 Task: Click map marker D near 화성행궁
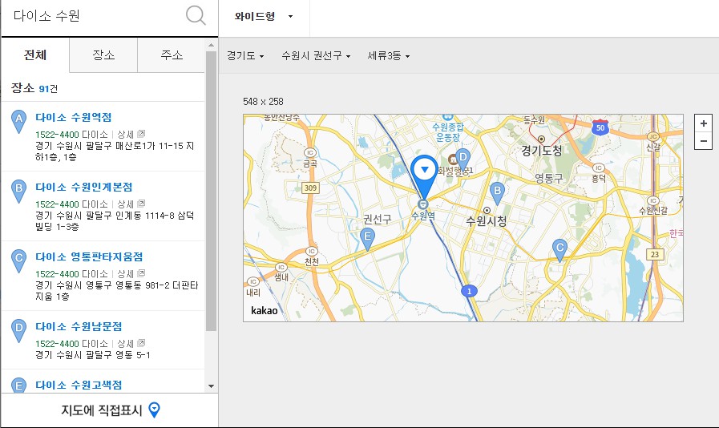pos(463,159)
